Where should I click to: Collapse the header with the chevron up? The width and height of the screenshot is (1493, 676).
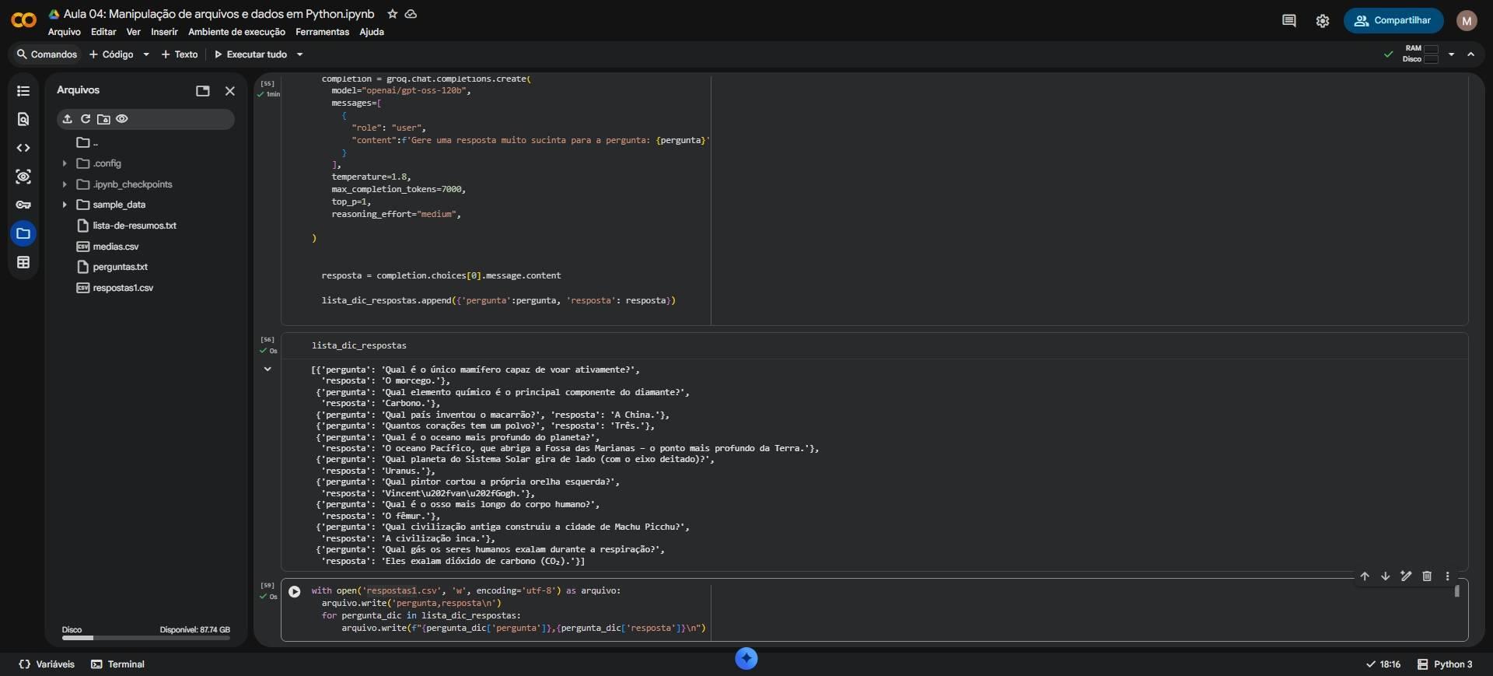1470,54
